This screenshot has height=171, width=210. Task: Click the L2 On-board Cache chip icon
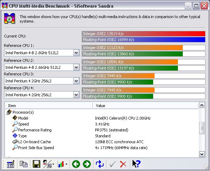coord(15,142)
